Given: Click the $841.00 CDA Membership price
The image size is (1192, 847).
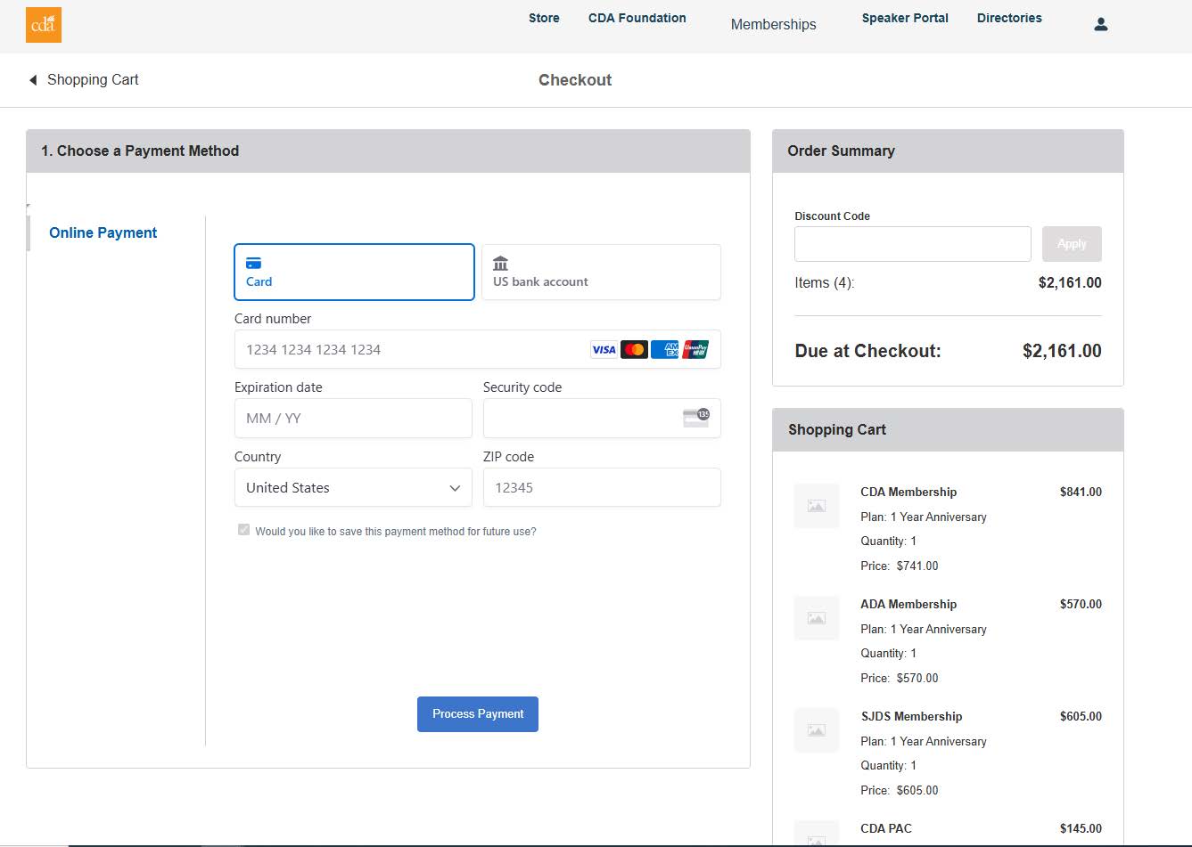Looking at the screenshot, I should click(x=1081, y=493).
